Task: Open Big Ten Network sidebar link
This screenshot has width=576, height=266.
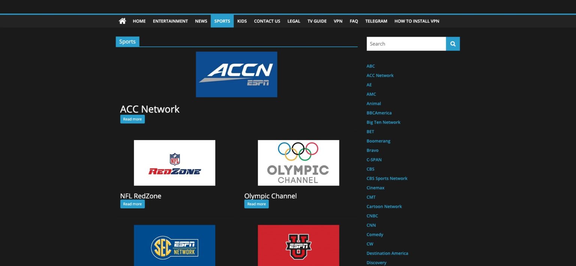Action: (x=383, y=122)
